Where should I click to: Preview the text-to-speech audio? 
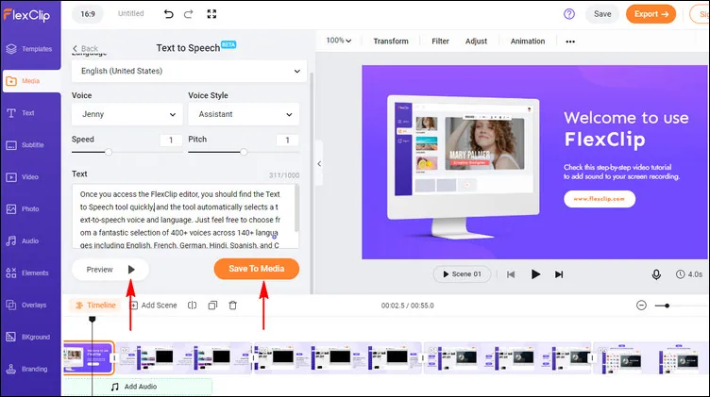[x=110, y=270]
